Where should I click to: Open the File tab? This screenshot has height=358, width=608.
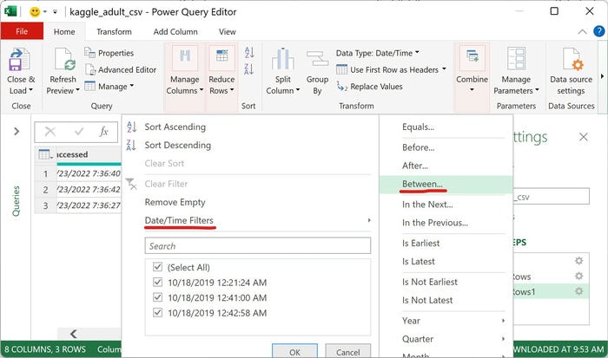pyautogui.click(x=22, y=31)
